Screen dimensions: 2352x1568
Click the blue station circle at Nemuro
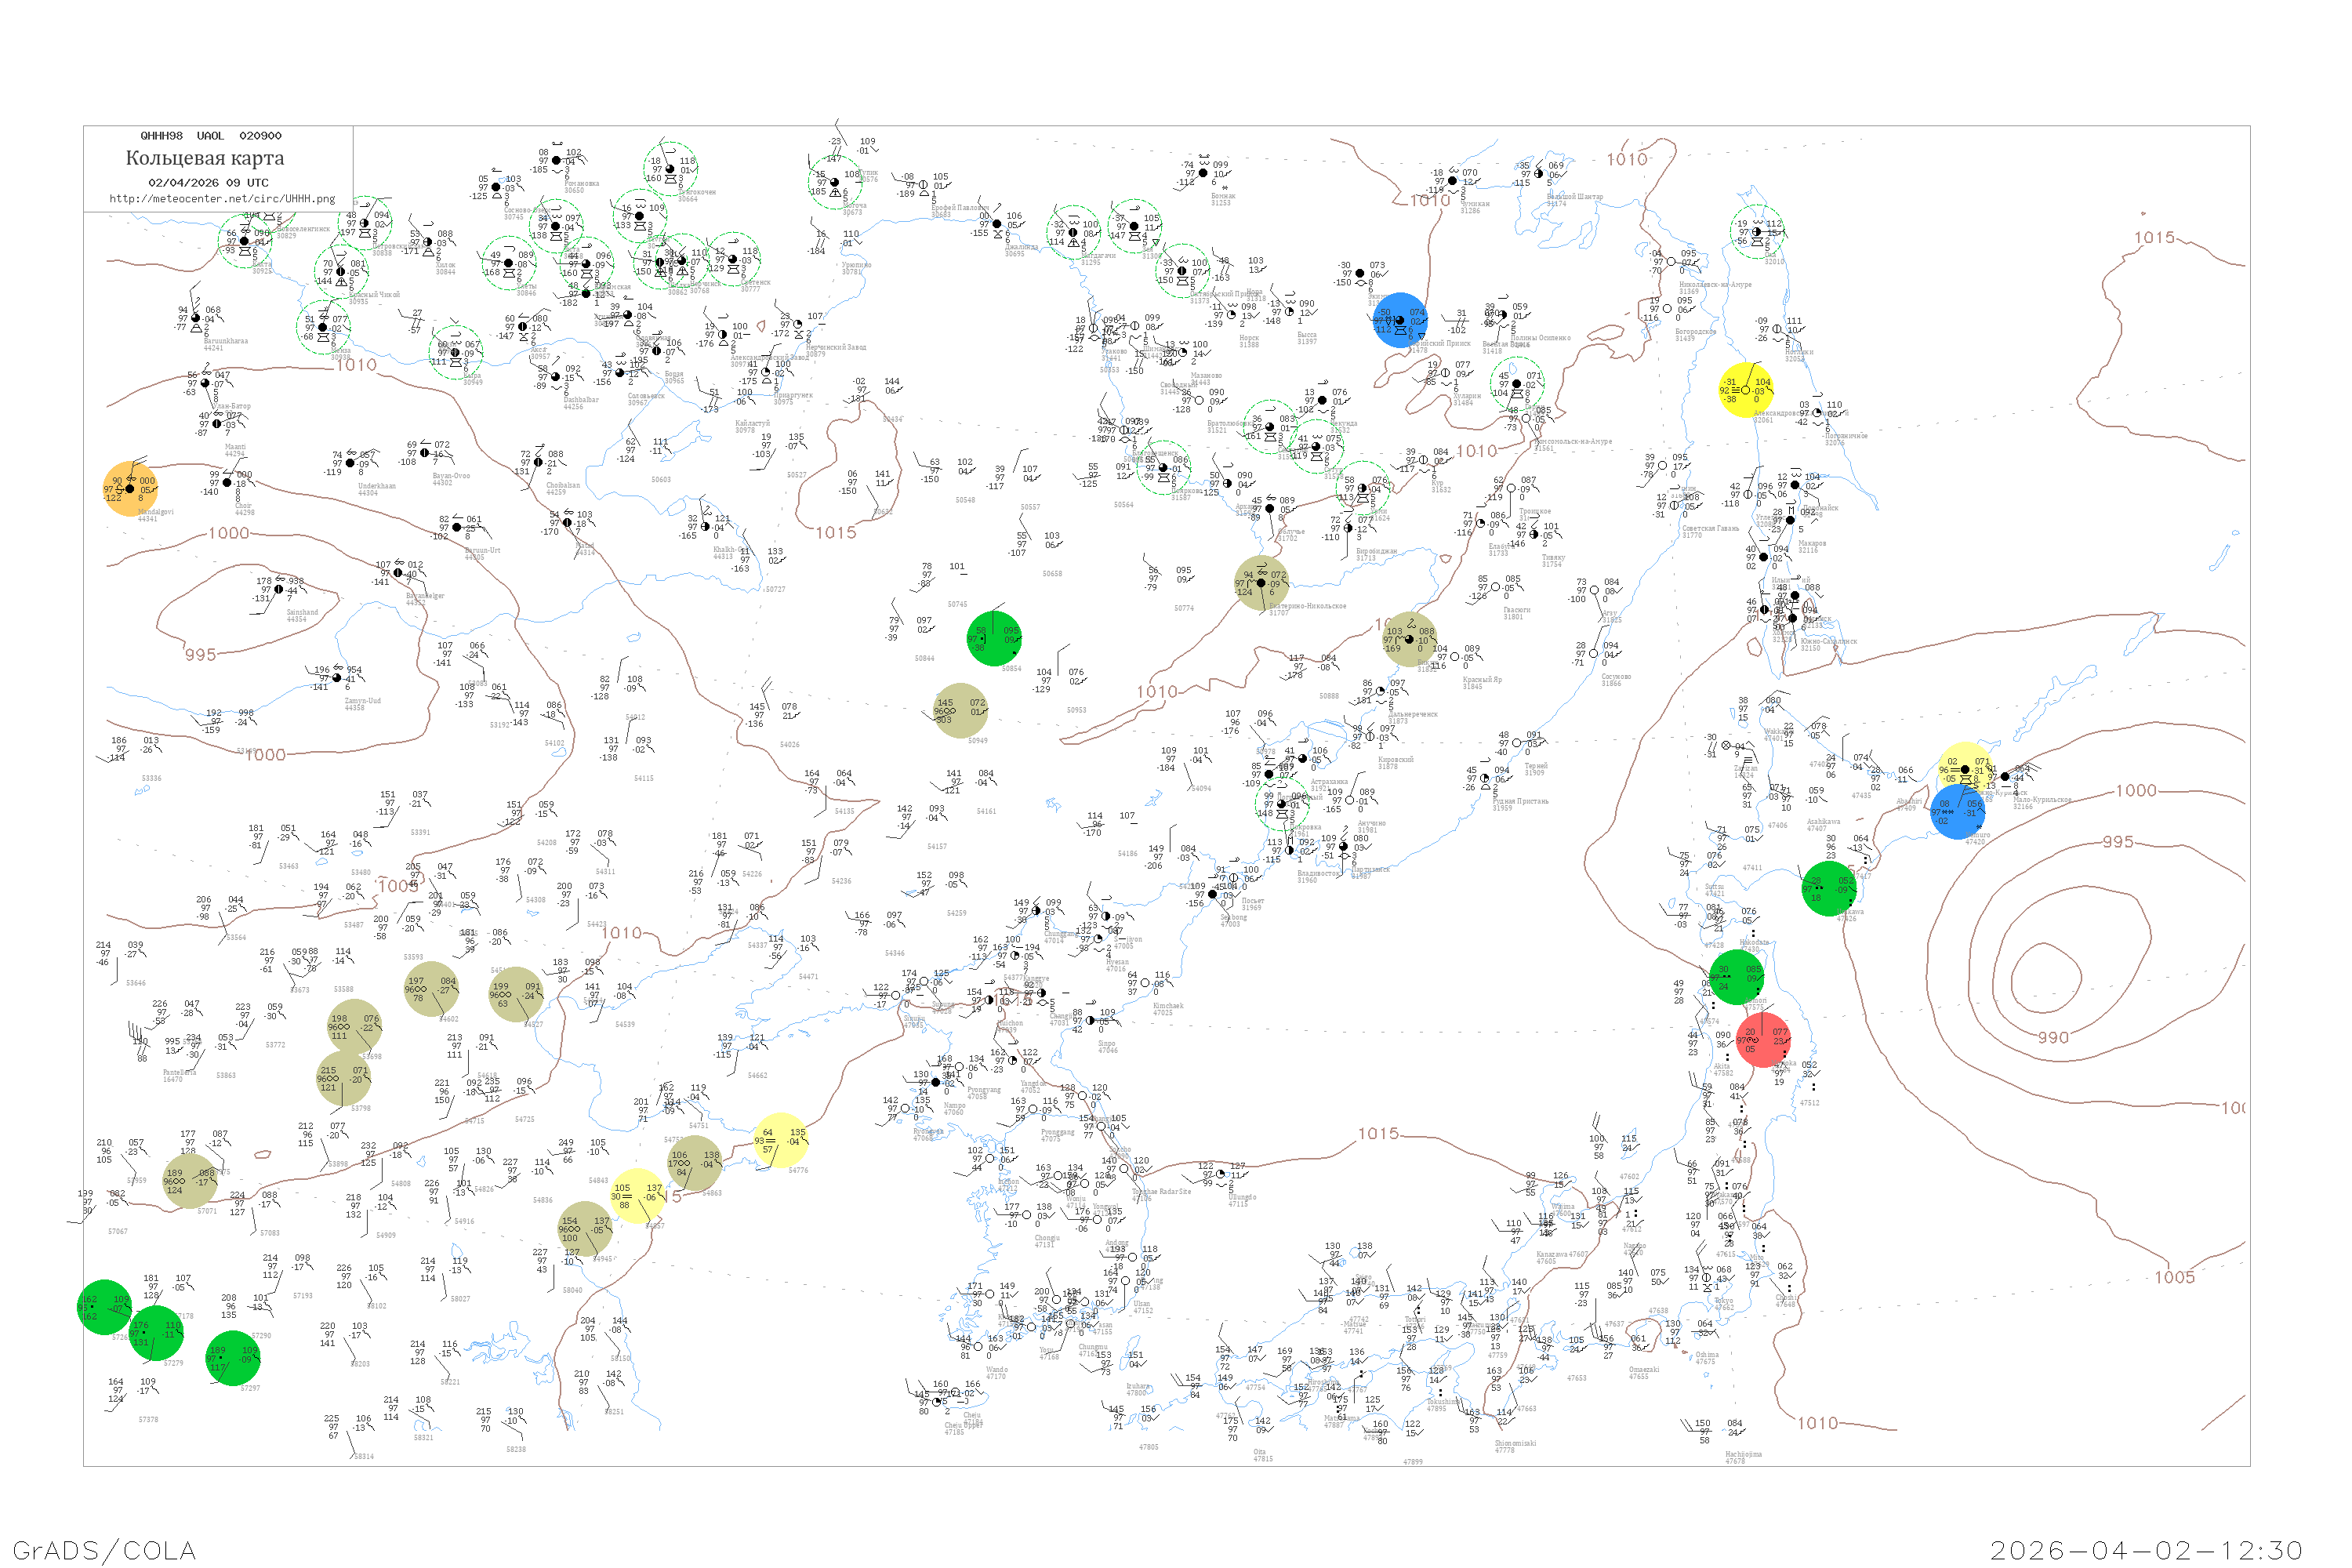point(1958,811)
